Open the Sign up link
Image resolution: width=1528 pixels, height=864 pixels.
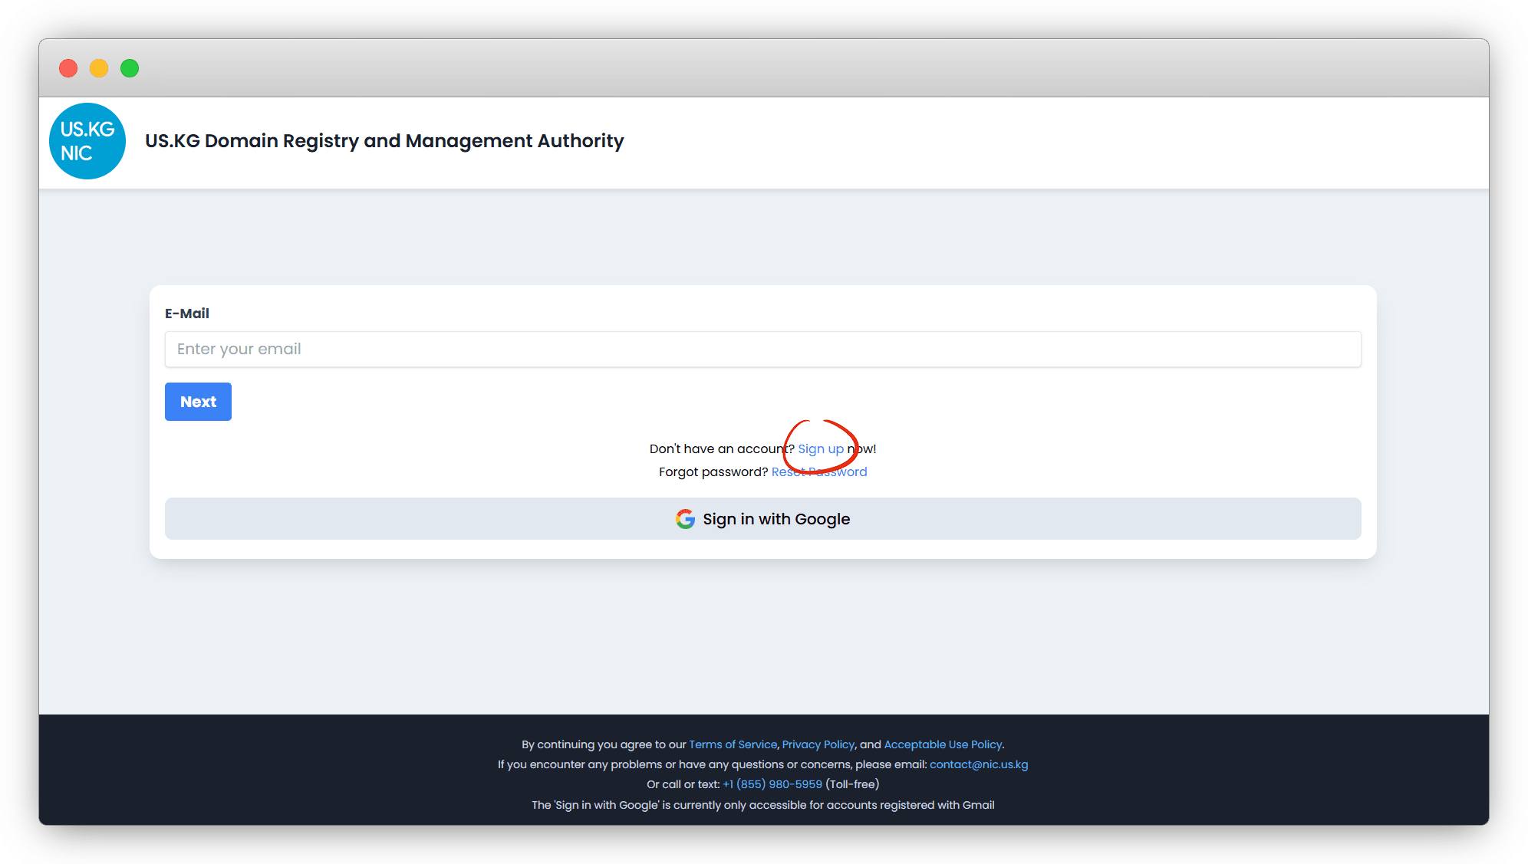click(820, 449)
